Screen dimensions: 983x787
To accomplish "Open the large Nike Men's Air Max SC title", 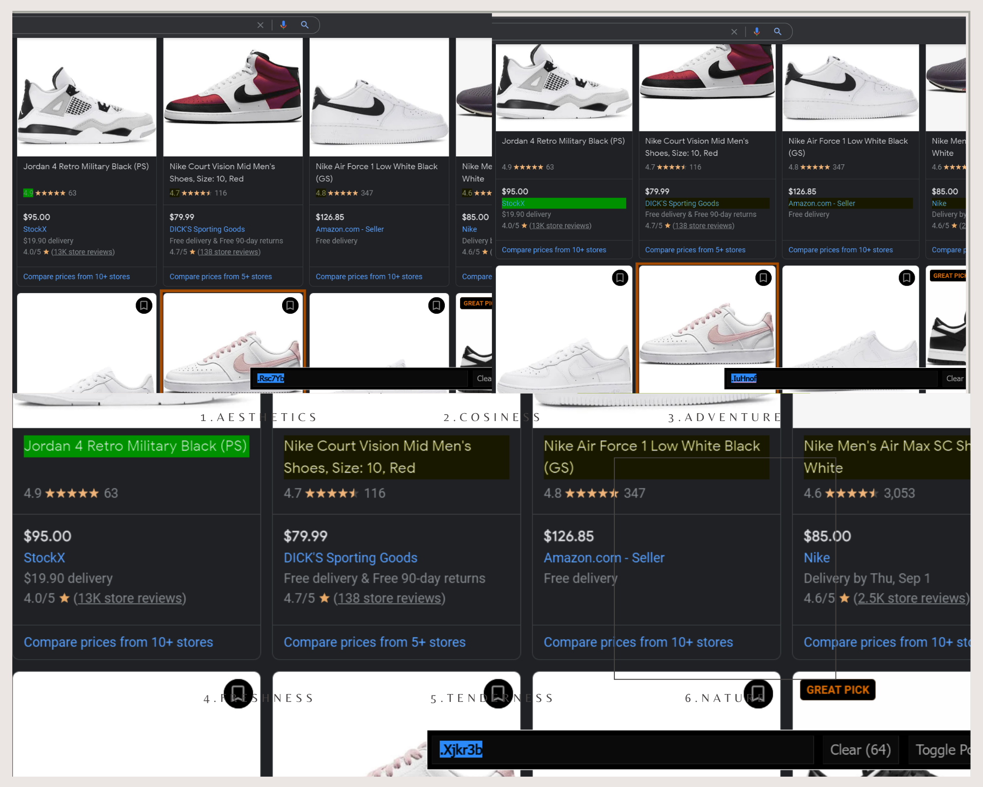I will pyautogui.click(x=887, y=457).
